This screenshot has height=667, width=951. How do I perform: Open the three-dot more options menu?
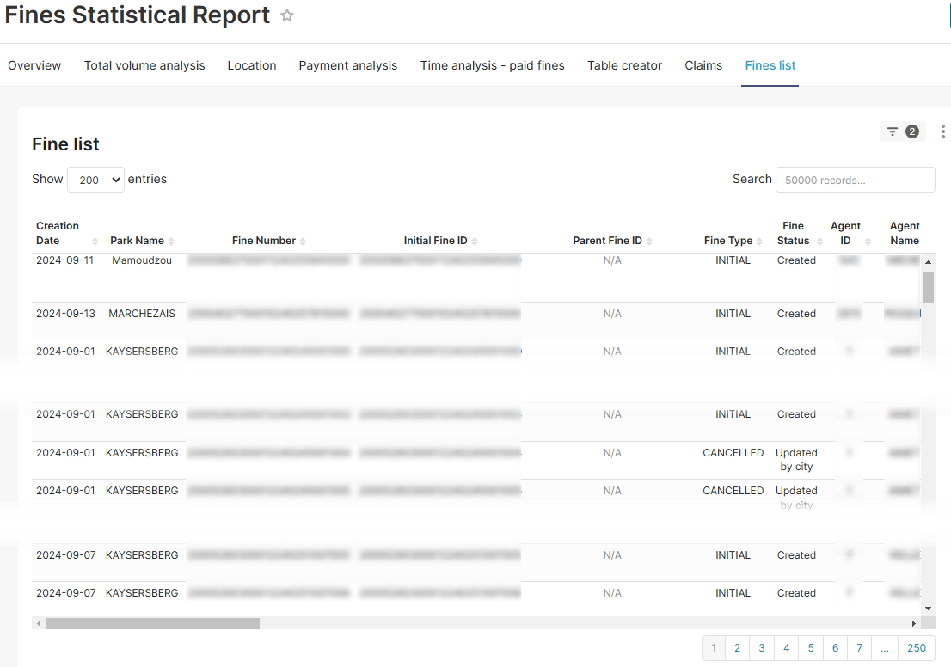point(942,132)
